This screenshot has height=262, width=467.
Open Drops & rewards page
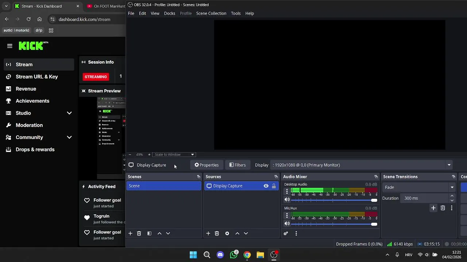tap(35, 150)
